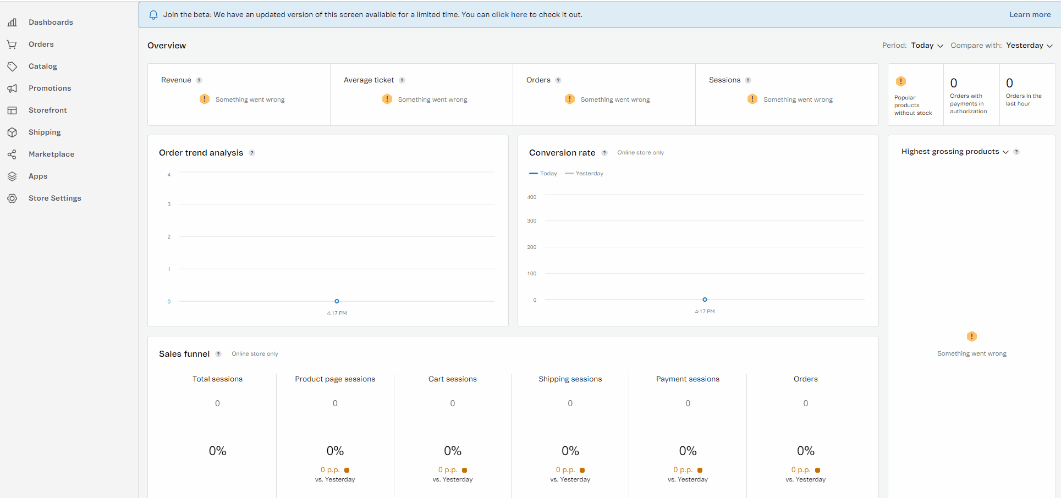This screenshot has width=1061, height=498.
Task: Open Apps in the sidebar menu
Action: point(38,176)
